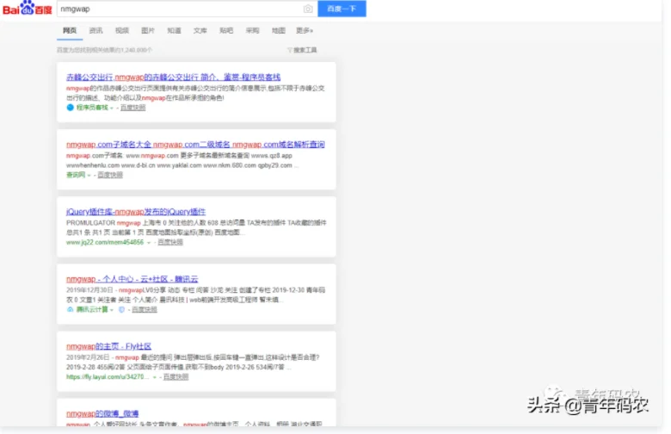This screenshot has height=434, width=671.
Task: Switch to the 地图 tab
Action: 279,30
